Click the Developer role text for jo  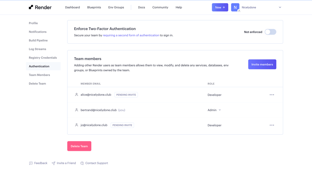(214, 125)
